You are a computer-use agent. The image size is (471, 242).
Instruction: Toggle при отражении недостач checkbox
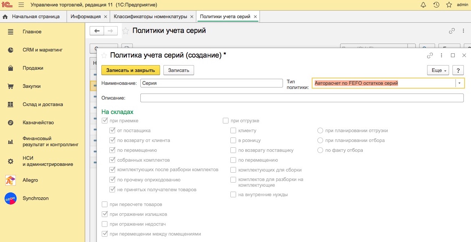click(x=104, y=224)
